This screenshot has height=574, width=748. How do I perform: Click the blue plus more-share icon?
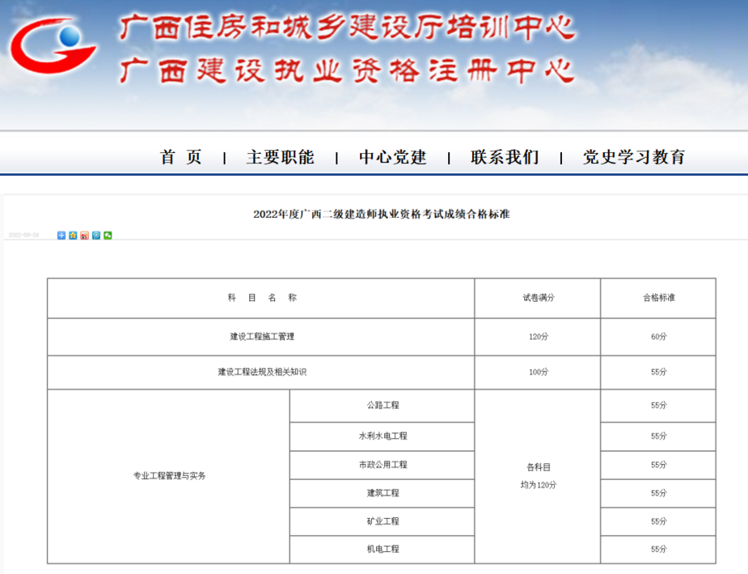(61, 236)
